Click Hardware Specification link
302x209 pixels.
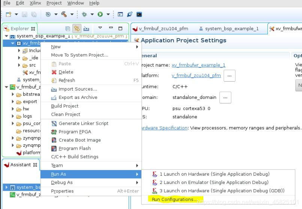pos(164,128)
